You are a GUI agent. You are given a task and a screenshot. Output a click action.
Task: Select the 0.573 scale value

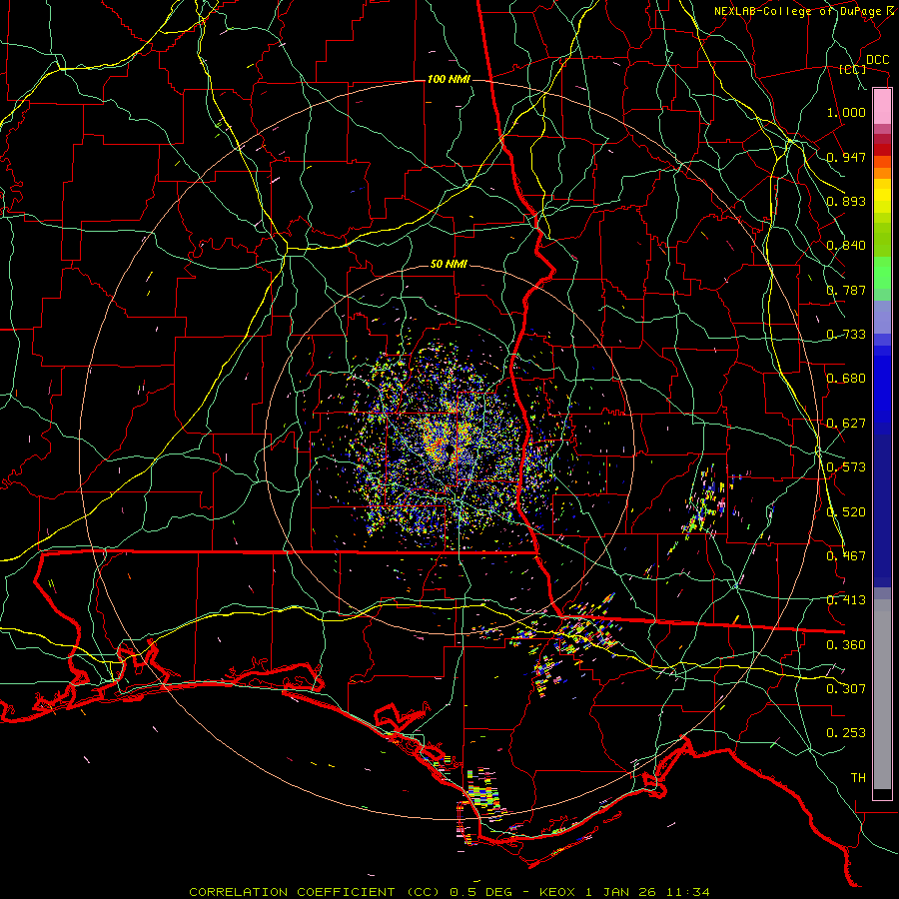[x=846, y=467]
